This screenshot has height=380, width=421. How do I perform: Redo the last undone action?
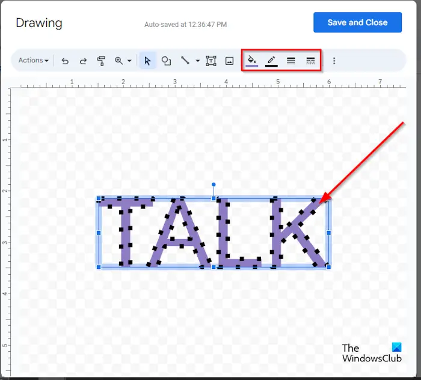tap(83, 61)
